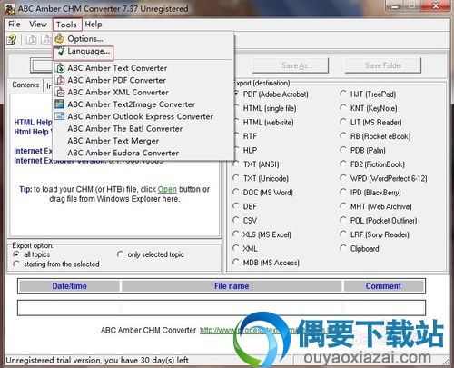
Task: Click the Text Converter menu icon
Action: tap(60, 68)
